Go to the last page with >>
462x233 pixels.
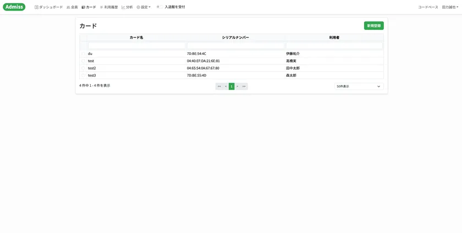point(244,86)
